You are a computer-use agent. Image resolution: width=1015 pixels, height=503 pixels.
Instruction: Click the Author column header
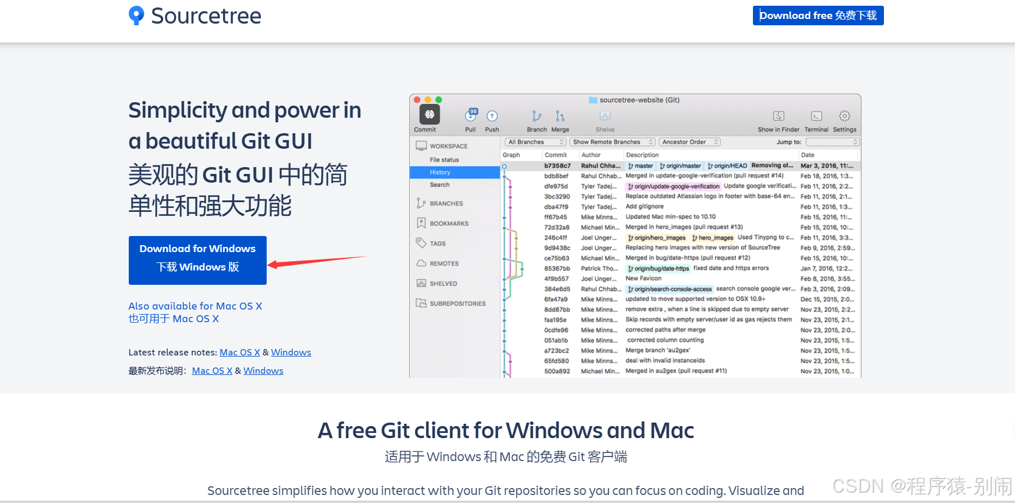pos(591,155)
